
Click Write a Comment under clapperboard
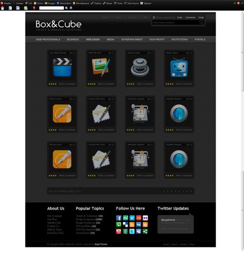(67, 84)
